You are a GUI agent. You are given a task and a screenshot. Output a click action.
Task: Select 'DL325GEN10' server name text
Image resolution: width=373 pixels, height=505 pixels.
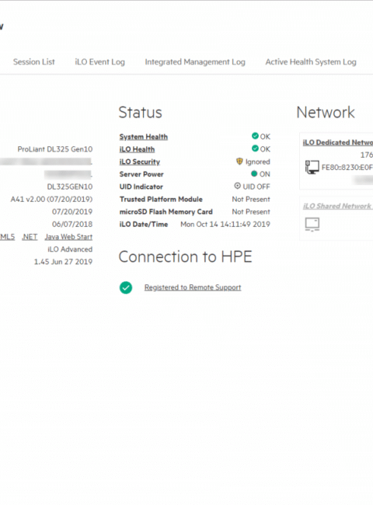click(70, 186)
